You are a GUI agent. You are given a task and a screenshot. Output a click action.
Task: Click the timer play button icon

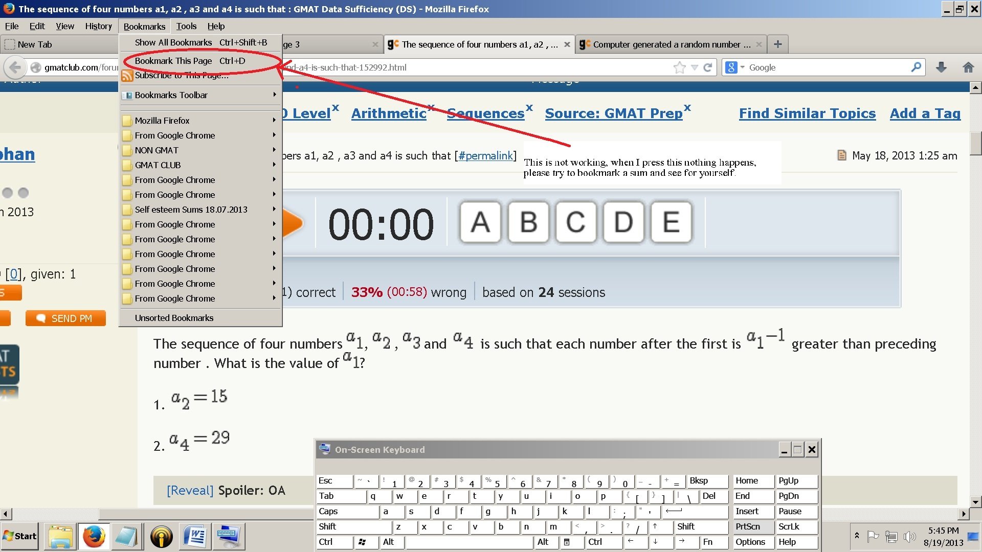pos(294,222)
